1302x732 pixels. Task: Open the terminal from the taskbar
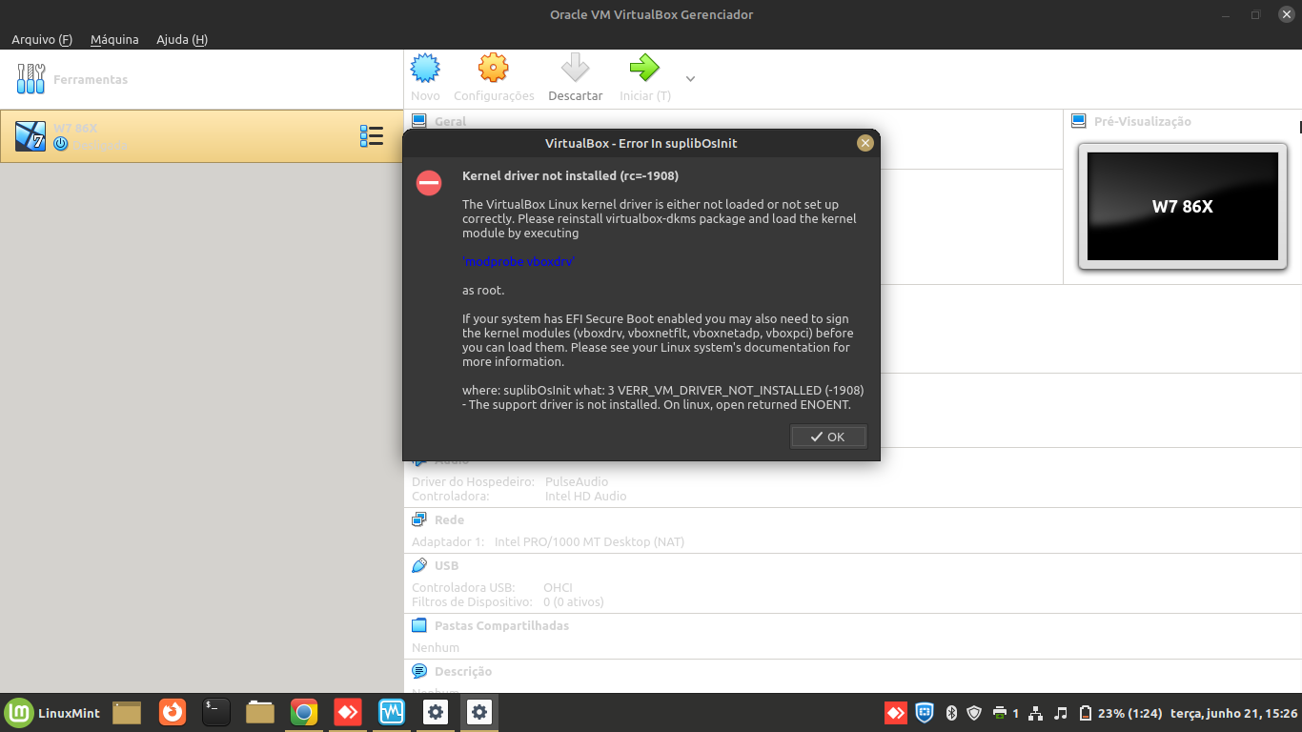pos(216,712)
